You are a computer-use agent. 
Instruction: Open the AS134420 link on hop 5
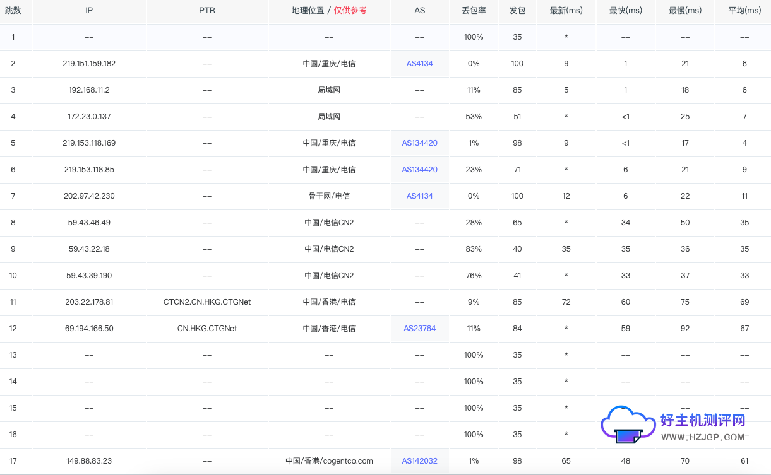pyautogui.click(x=419, y=143)
